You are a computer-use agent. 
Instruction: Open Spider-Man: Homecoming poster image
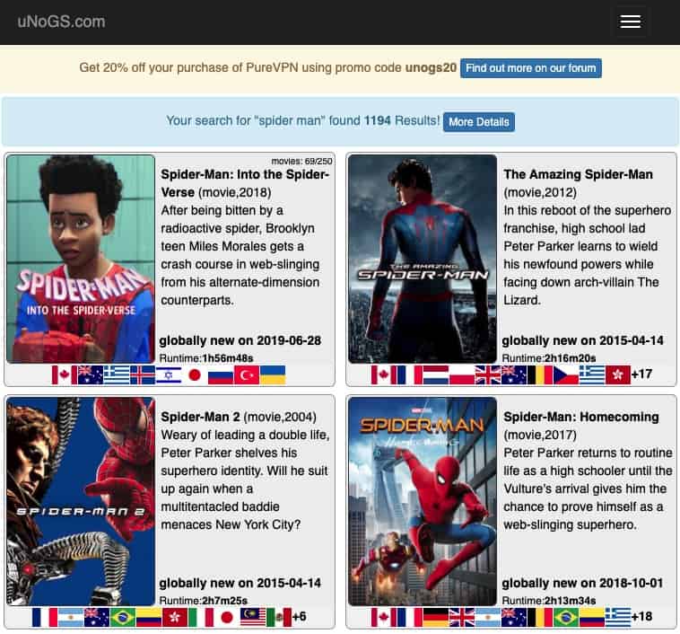point(423,501)
